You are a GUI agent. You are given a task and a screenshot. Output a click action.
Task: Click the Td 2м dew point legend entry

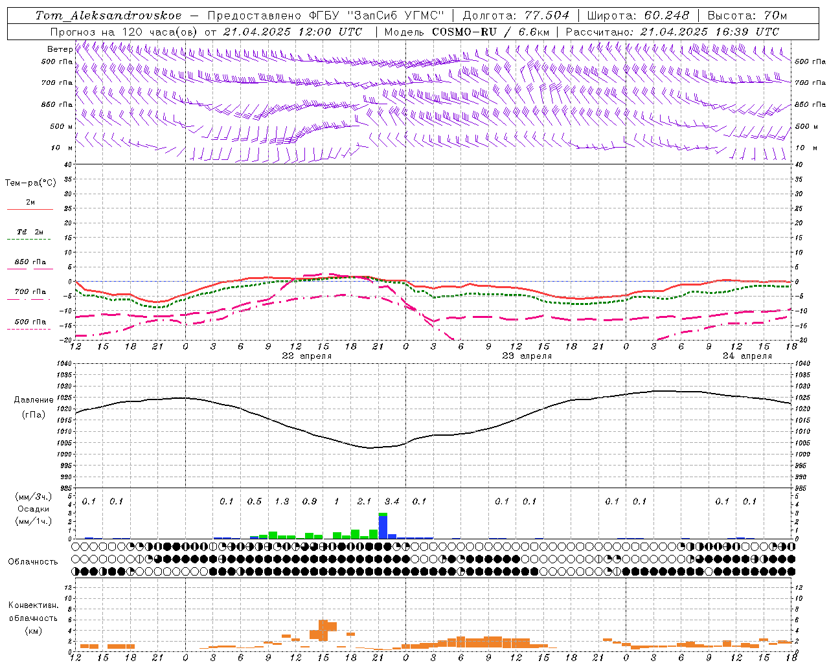click(30, 232)
